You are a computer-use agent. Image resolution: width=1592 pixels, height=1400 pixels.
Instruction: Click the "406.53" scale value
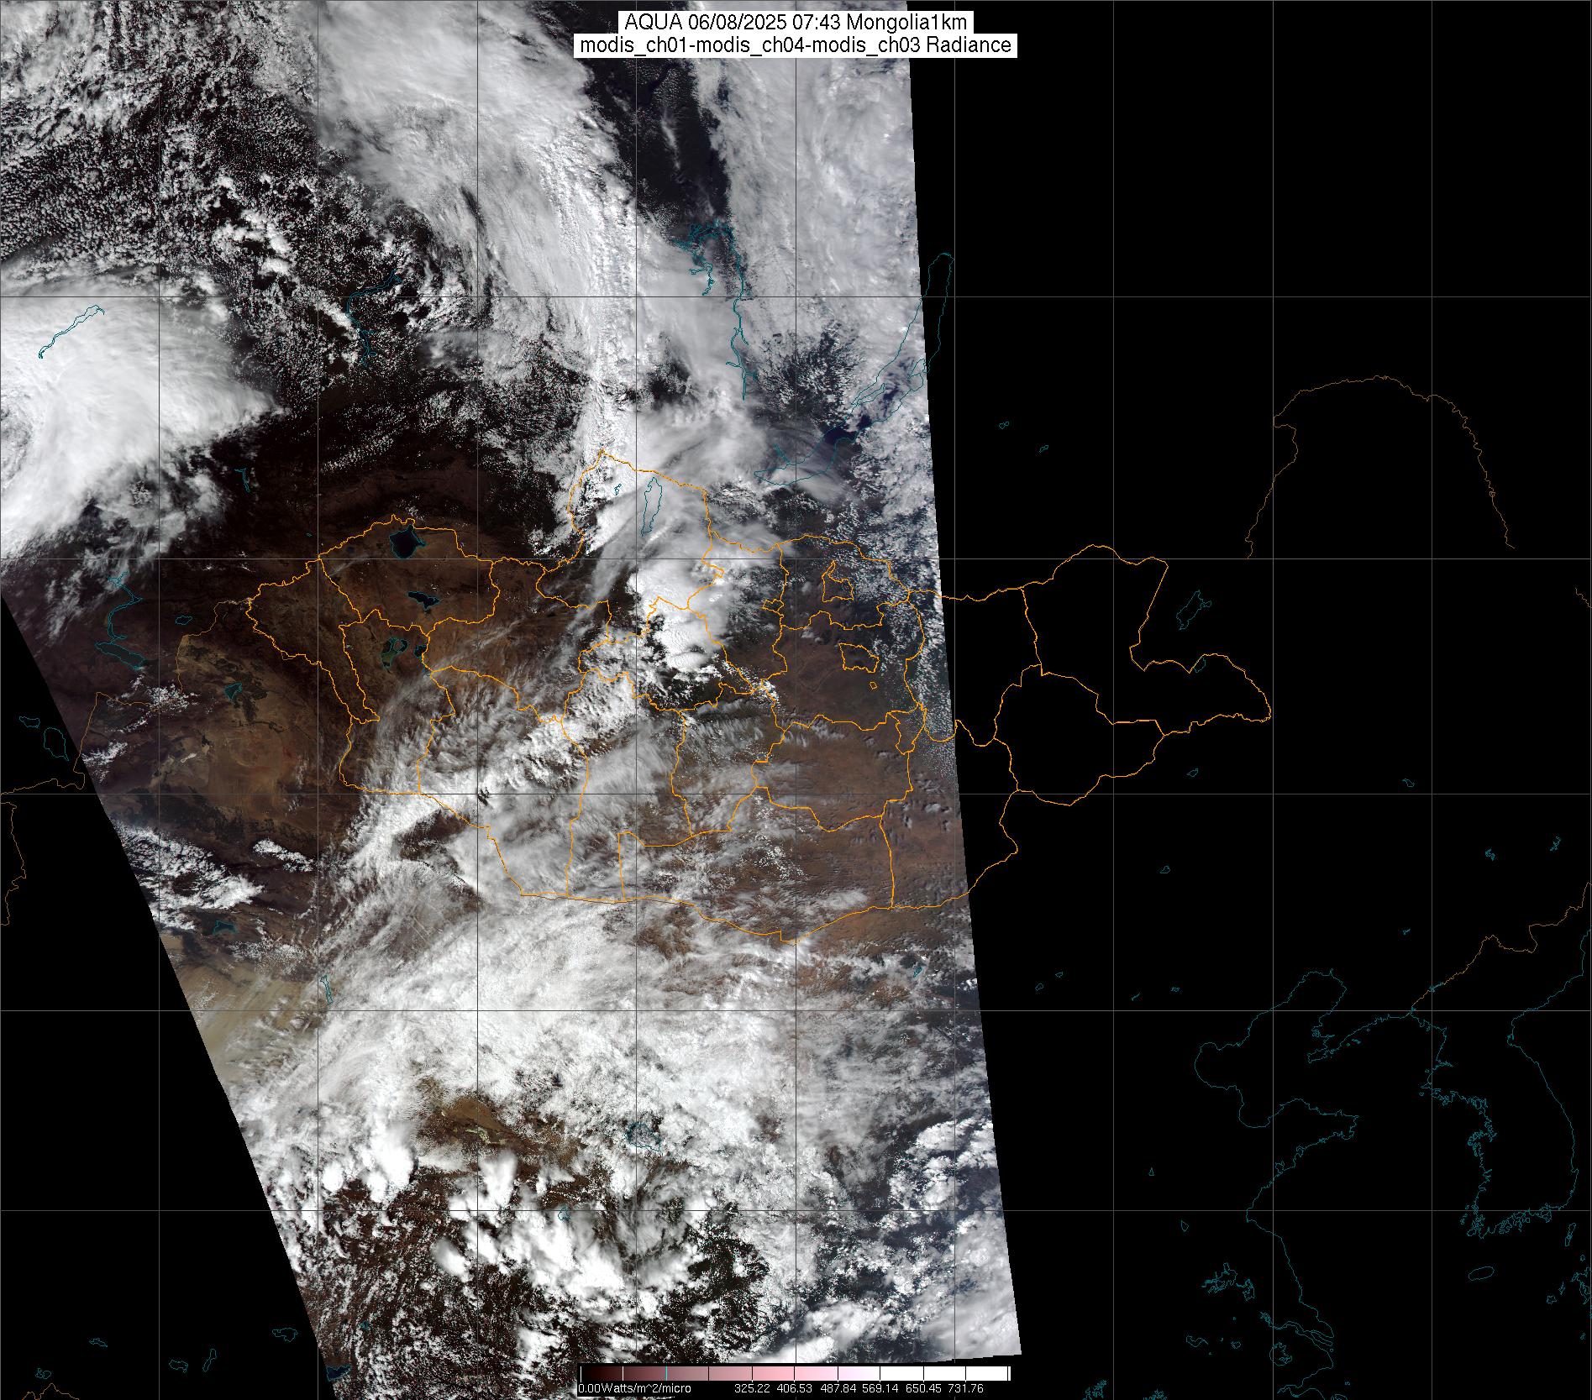coord(795,1389)
